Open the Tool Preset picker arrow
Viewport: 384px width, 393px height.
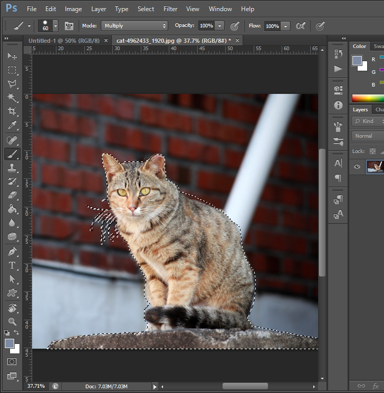click(x=29, y=26)
